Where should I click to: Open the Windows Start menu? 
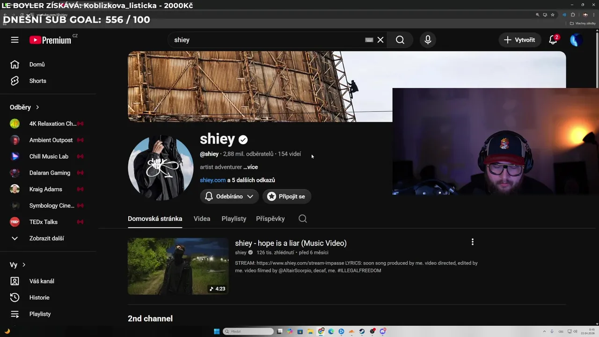point(217,331)
